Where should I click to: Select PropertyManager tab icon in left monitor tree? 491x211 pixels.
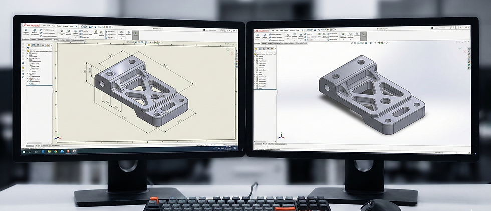33,45
